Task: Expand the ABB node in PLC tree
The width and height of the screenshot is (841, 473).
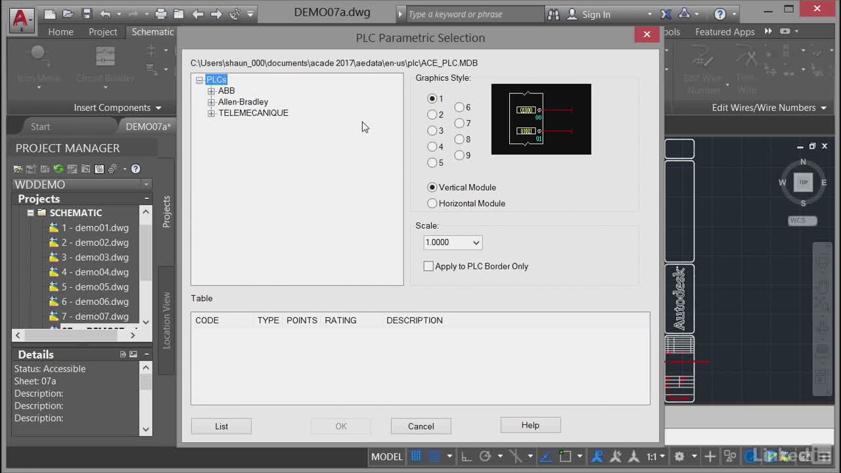Action: (211, 91)
